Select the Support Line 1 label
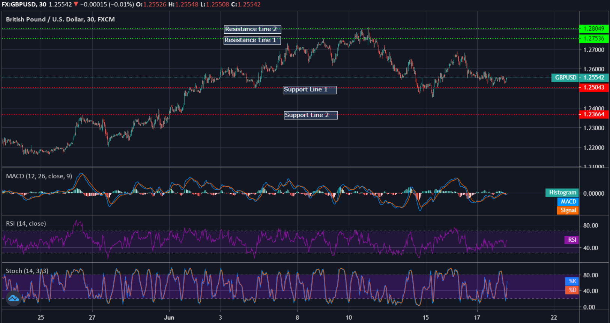Image resolution: width=610 pixels, height=323 pixels. point(310,90)
